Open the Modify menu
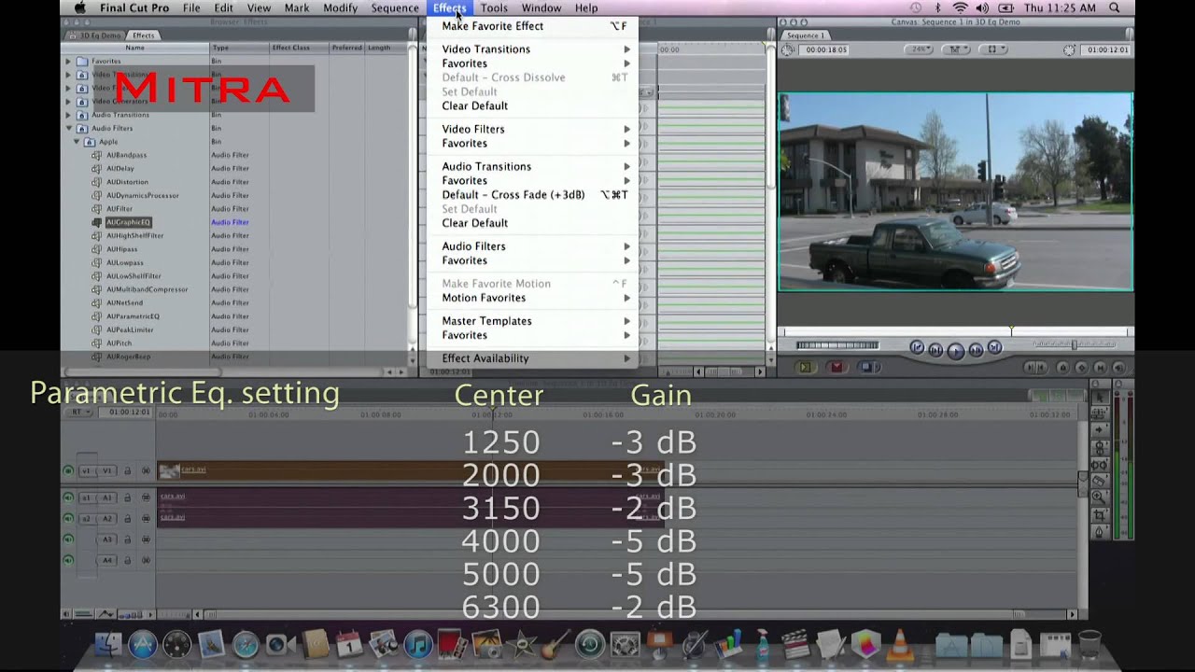This screenshot has width=1195, height=672. click(x=340, y=7)
